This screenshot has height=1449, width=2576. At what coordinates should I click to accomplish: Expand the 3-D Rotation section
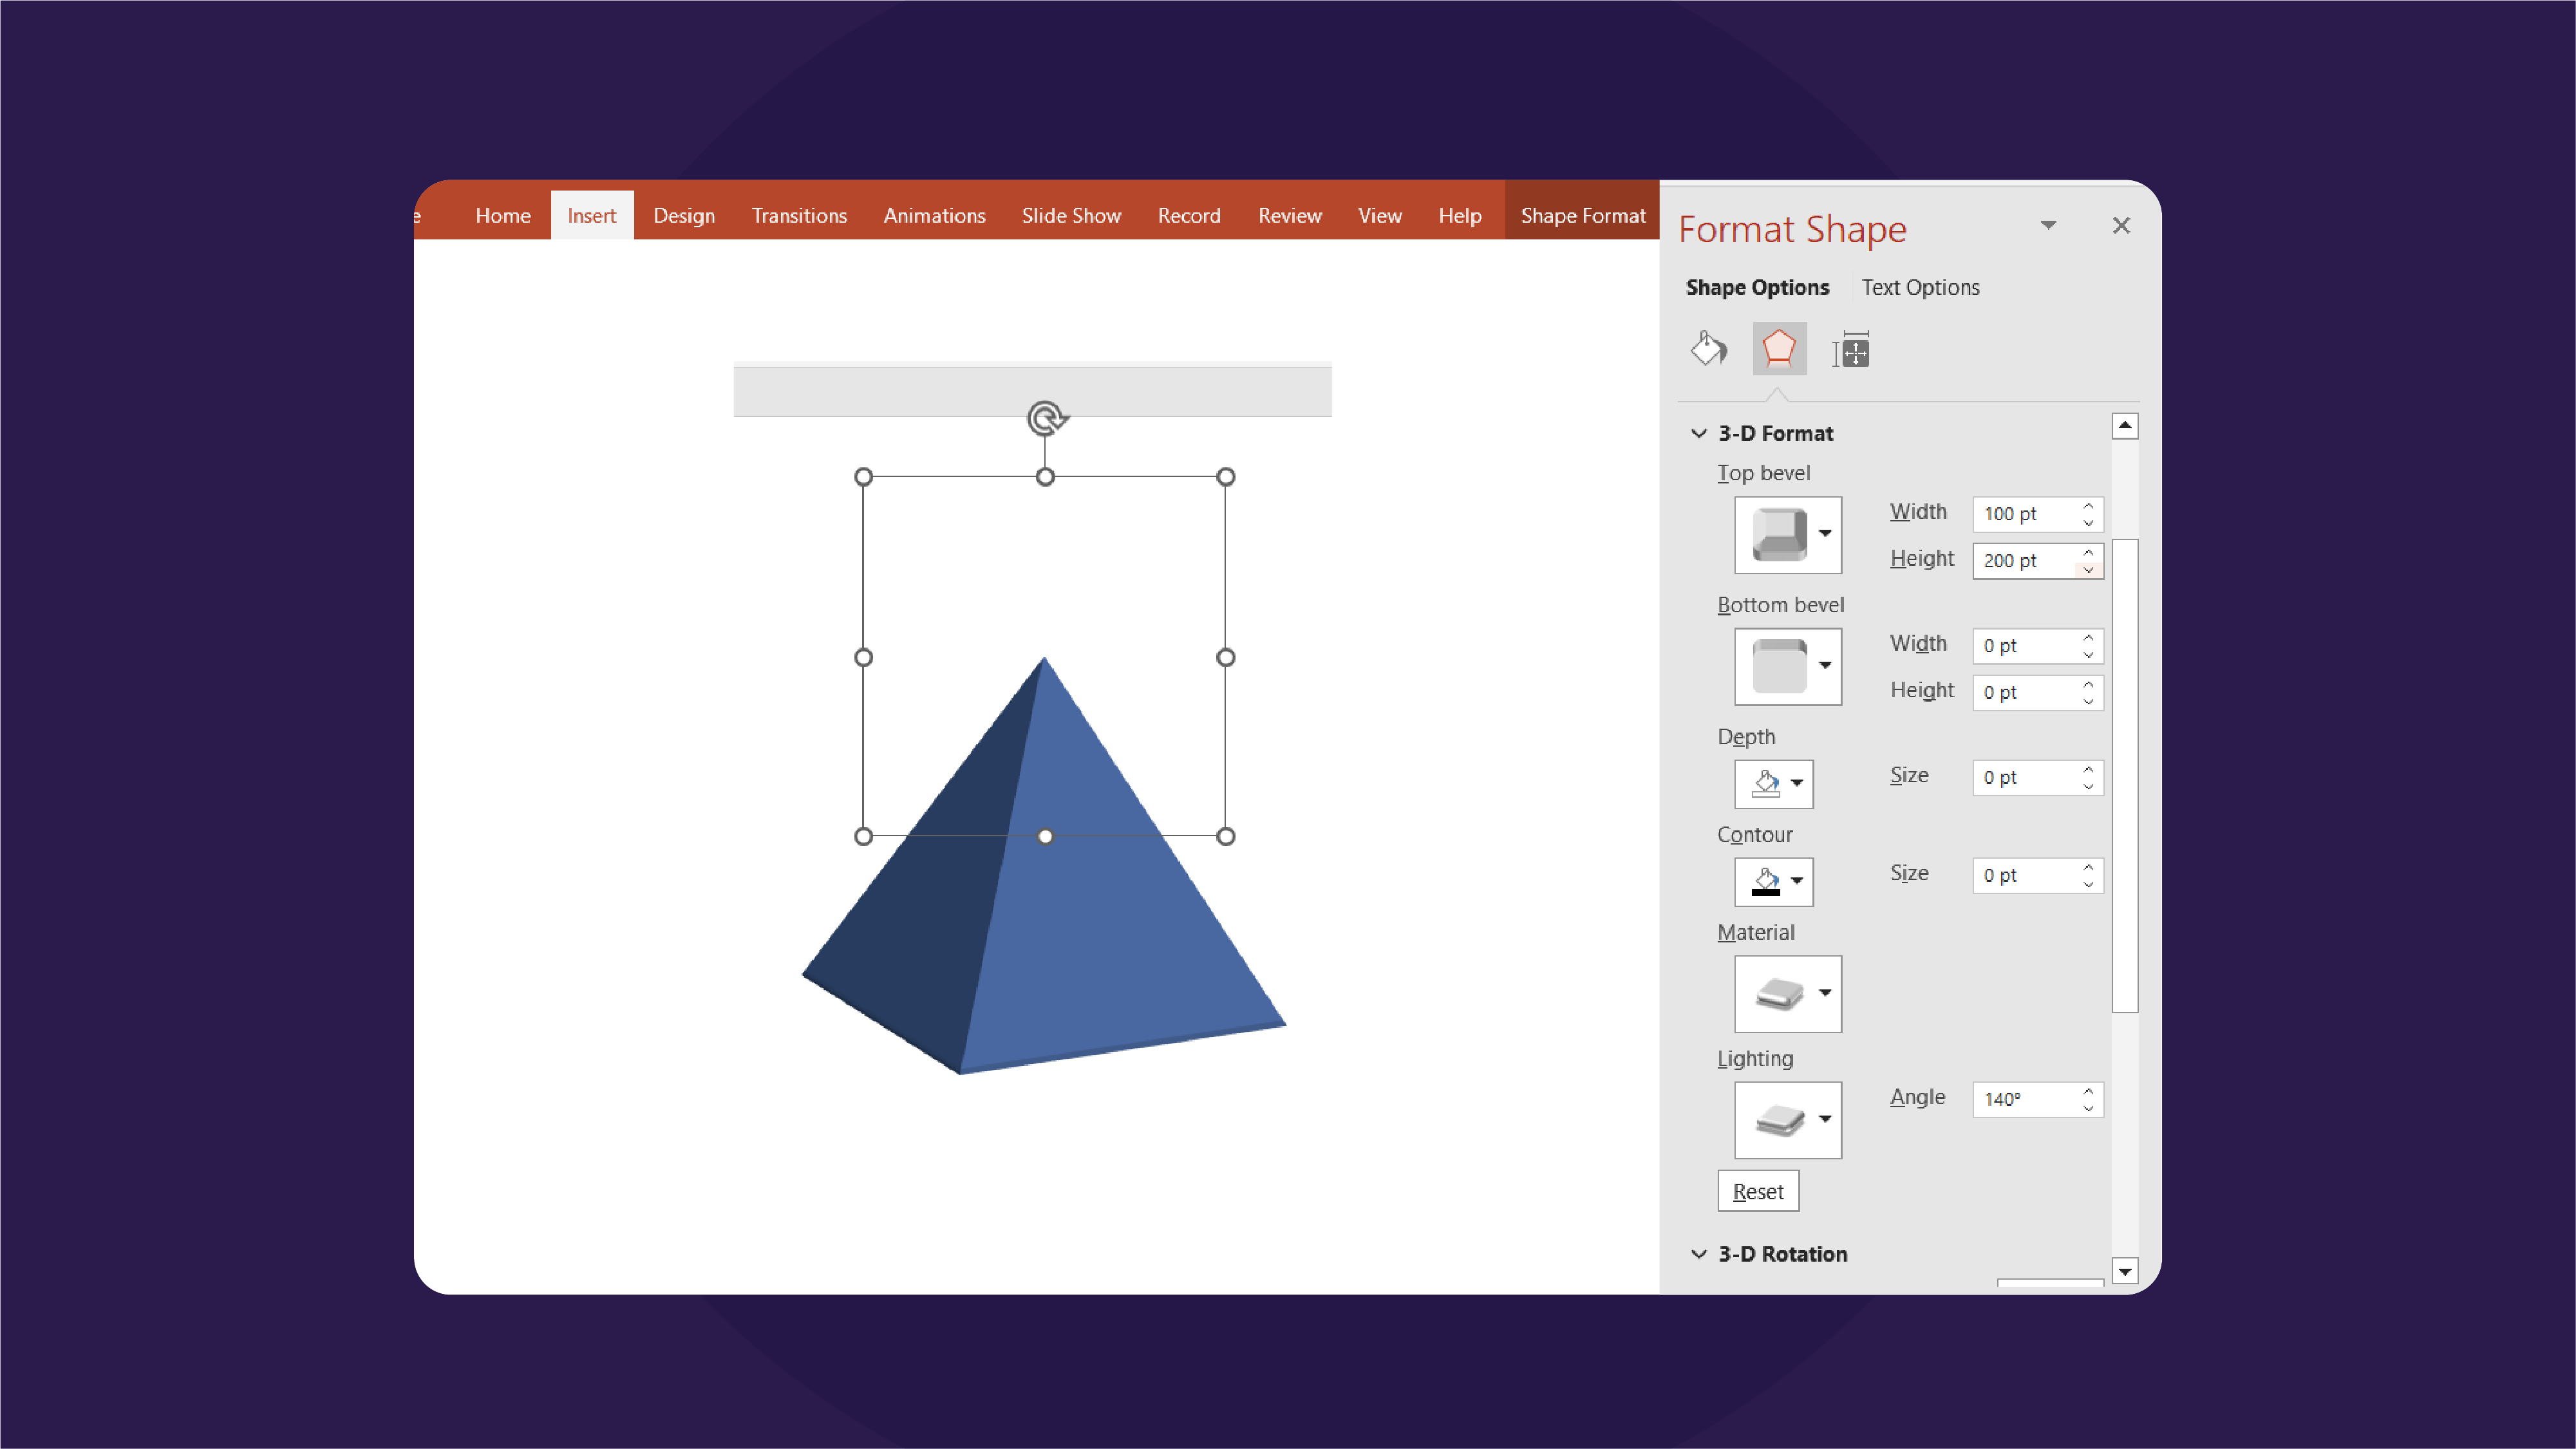tap(1782, 1253)
